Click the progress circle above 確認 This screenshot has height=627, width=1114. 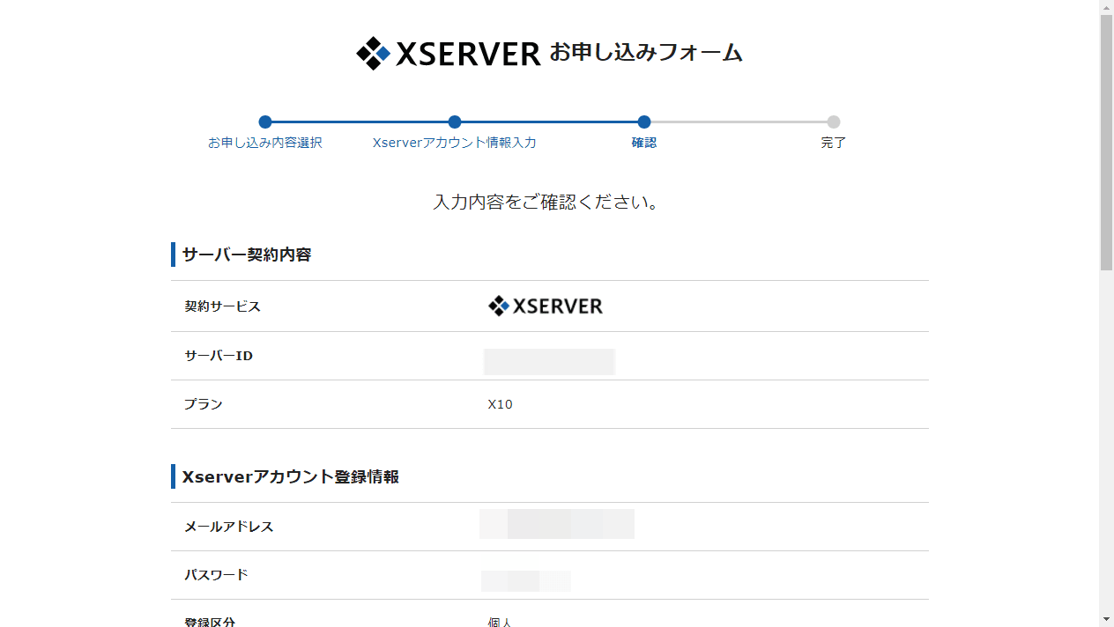[644, 122]
